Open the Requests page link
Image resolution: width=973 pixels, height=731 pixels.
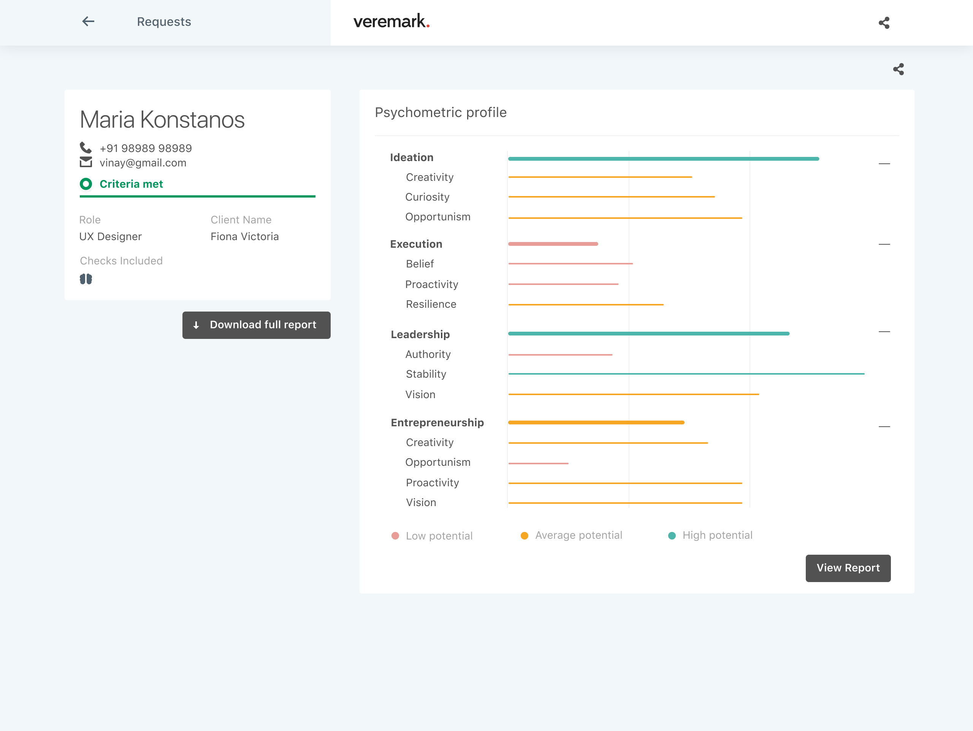tap(164, 22)
